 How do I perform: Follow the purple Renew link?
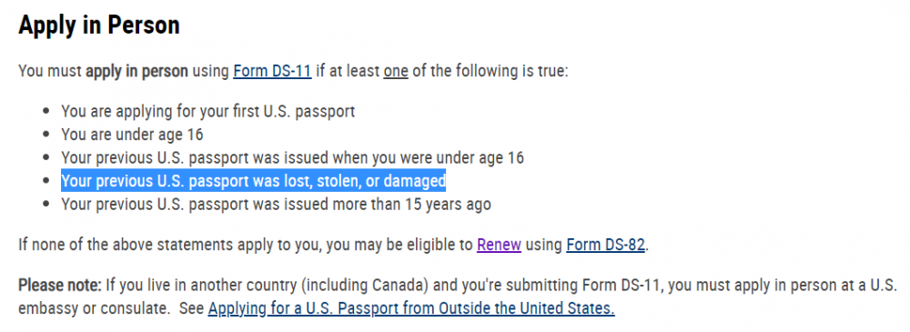[x=499, y=245]
